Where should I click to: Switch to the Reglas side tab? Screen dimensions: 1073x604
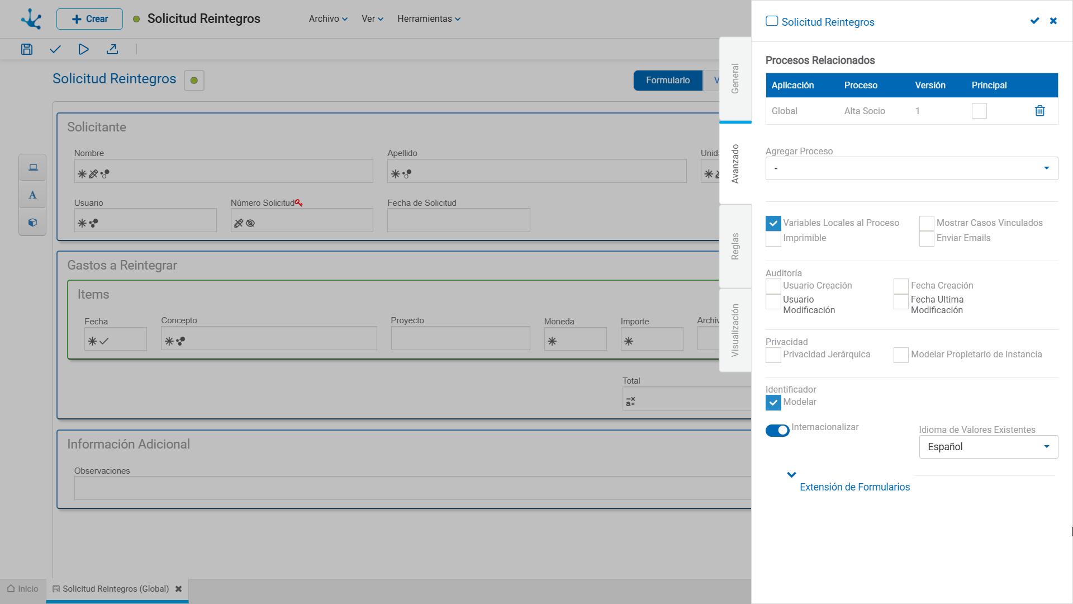(735, 246)
